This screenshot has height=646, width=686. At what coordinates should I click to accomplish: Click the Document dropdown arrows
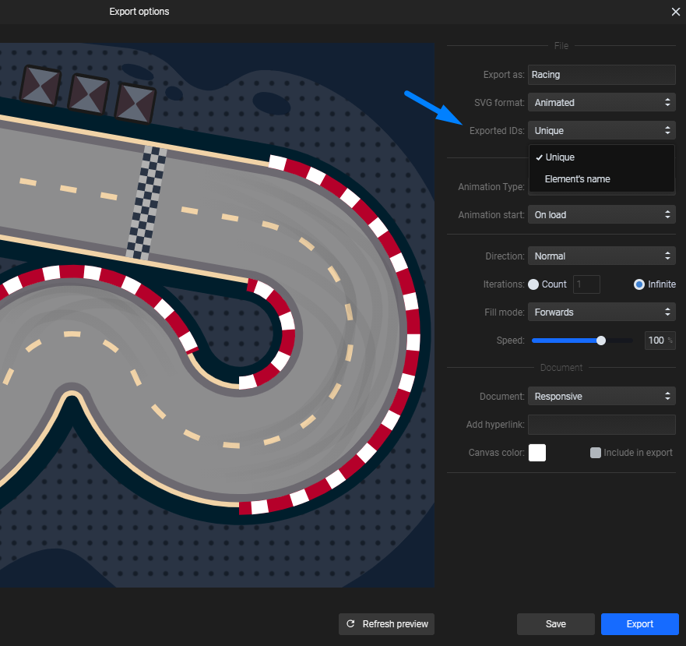point(667,397)
